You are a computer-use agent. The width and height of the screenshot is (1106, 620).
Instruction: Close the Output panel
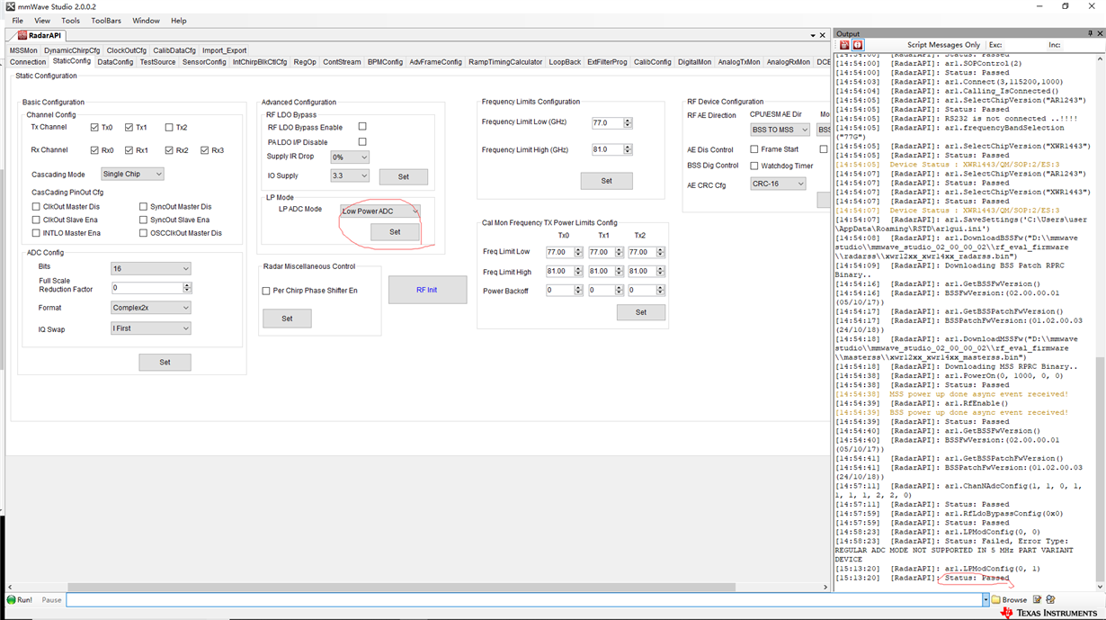point(1100,33)
